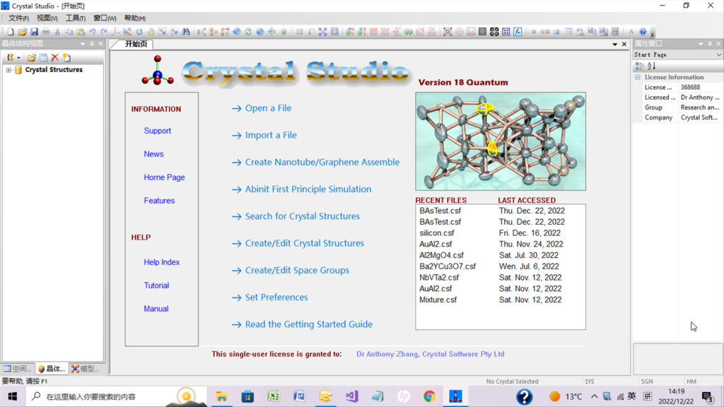724x407 pixels.
Task: Click the Undo arrow in the toolbar
Action: tap(92, 32)
